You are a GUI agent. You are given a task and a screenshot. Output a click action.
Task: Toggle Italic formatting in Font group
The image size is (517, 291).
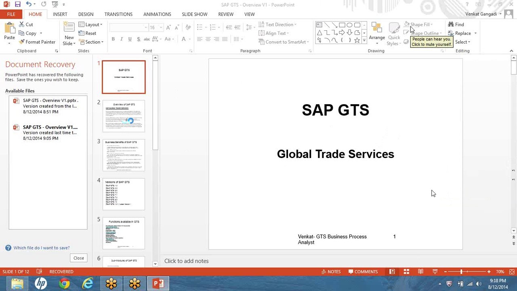[x=122, y=39]
